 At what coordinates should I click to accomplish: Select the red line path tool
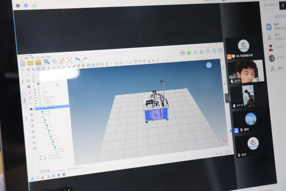(x=126, y=63)
